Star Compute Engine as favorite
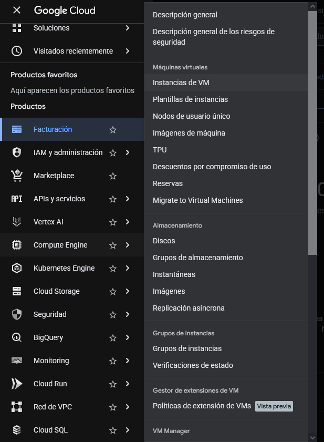The image size is (324, 442). [113, 245]
